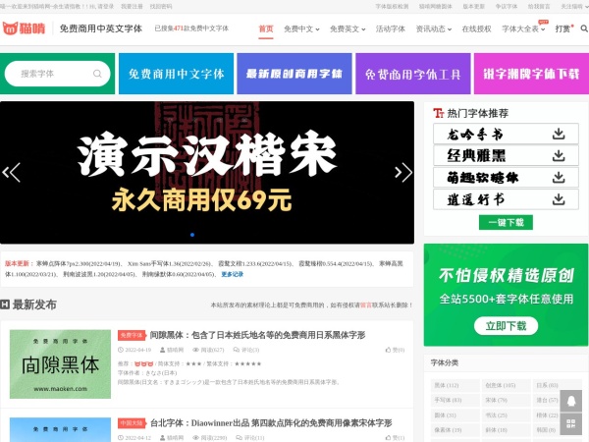589x442 pixels.
Task: Go to previous carousel slide arrow
Action: pos(11,173)
